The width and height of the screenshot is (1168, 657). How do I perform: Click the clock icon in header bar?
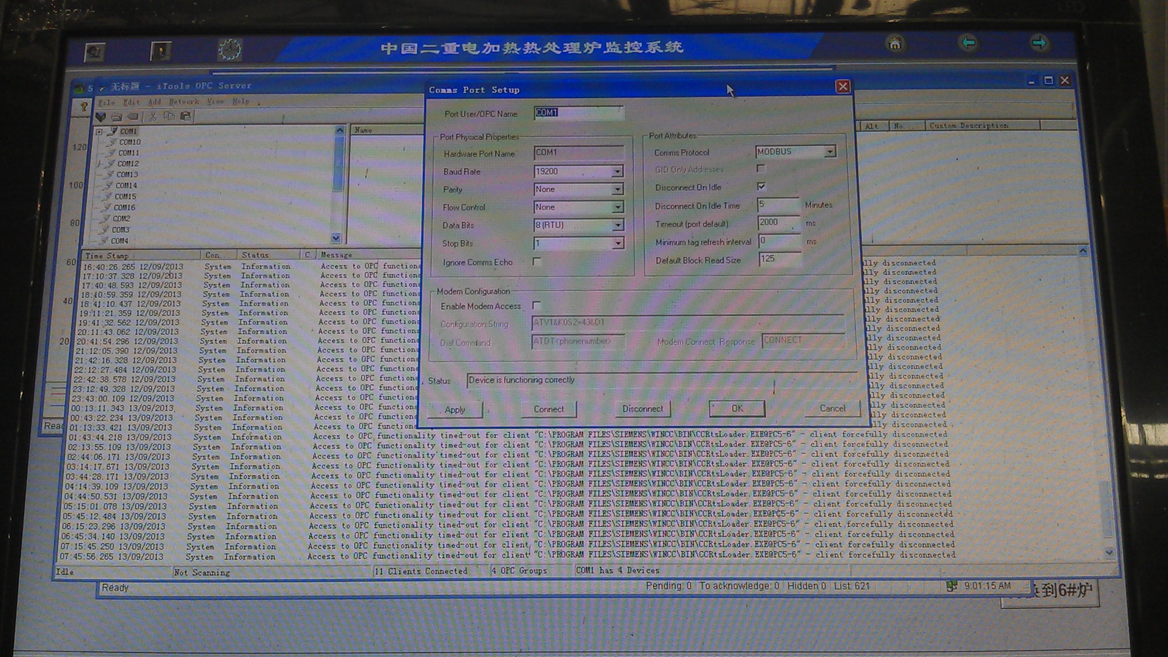tap(229, 50)
